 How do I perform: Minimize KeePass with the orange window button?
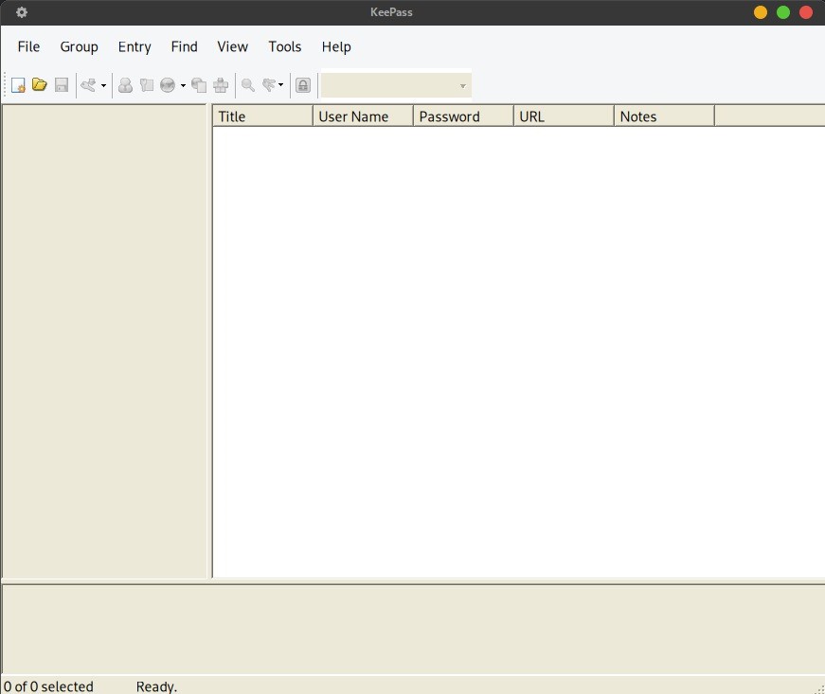(x=761, y=12)
